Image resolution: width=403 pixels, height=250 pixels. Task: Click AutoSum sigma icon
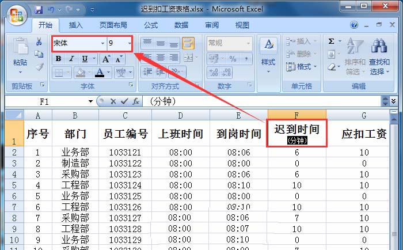[331, 41]
